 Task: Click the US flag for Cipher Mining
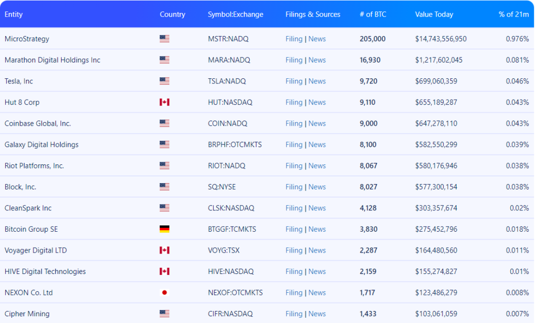tap(165, 314)
